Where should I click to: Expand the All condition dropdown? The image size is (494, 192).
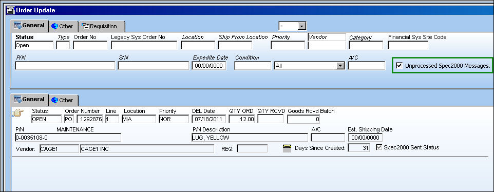[340, 66]
